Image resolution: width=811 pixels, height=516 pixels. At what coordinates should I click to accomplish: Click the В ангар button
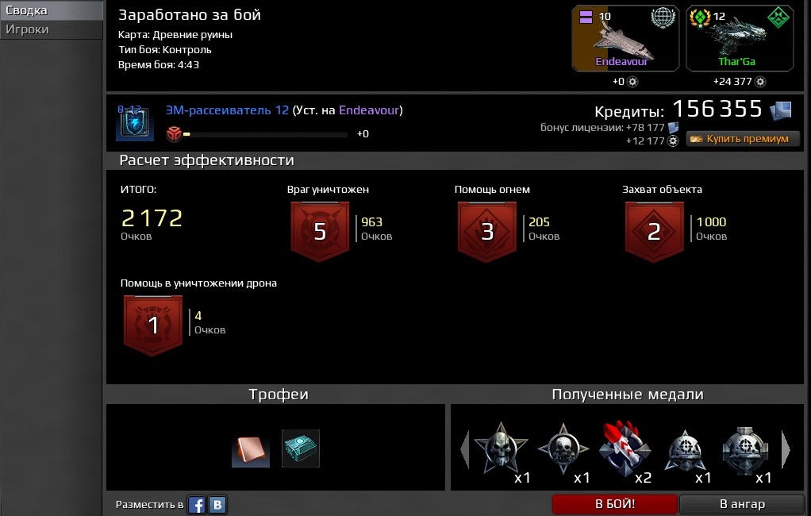point(742,504)
